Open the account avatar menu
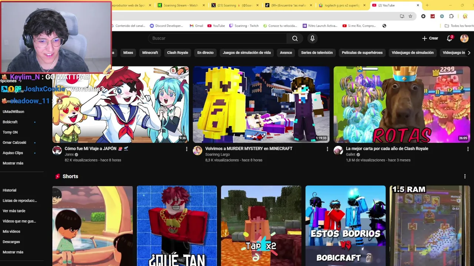The height and width of the screenshot is (266, 474). tap(464, 38)
